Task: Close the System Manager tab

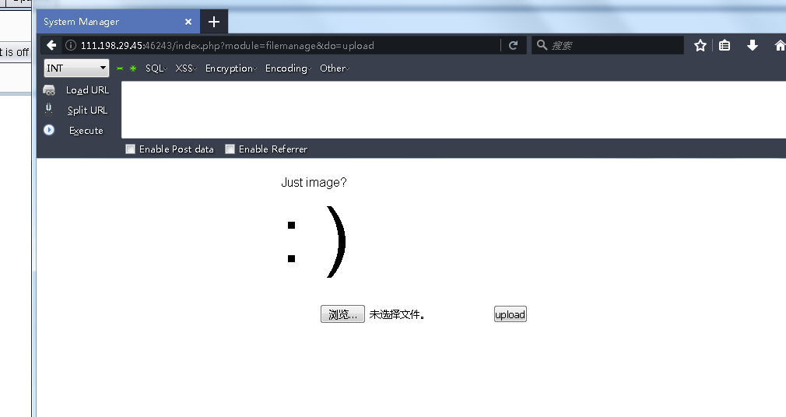Action: click(188, 22)
